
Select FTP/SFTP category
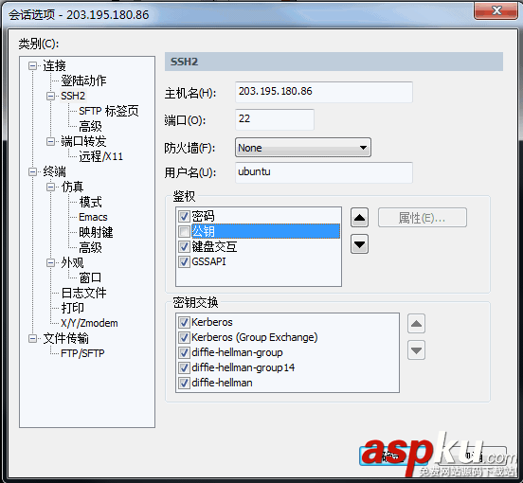click(x=82, y=353)
